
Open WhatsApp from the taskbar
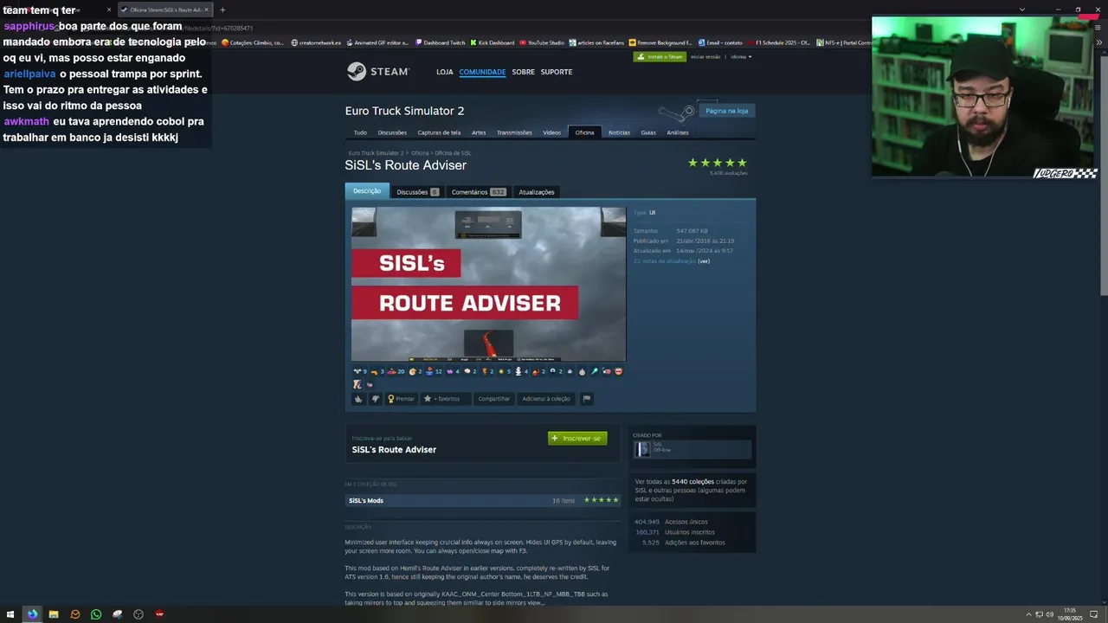coord(96,614)
